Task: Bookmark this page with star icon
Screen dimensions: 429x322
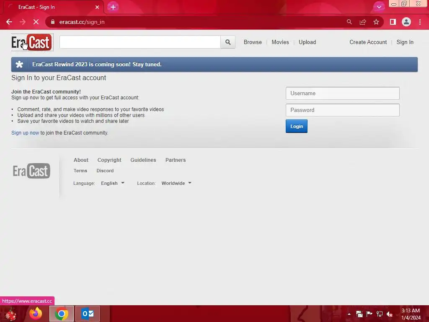Action: coord(376,22)
